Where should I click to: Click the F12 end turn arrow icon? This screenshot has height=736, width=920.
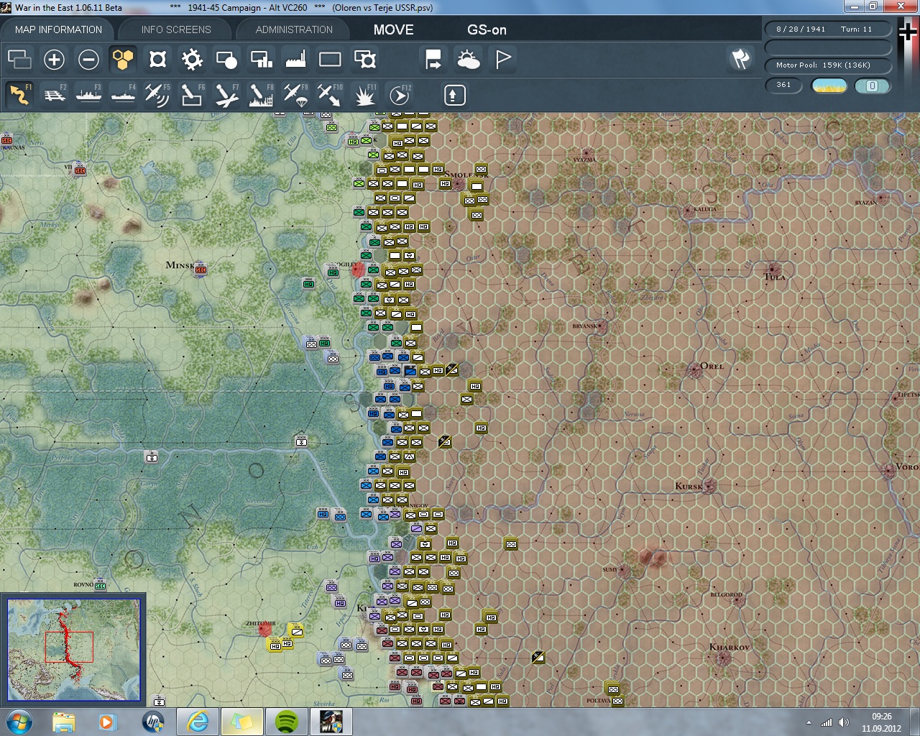coord(400,94)
